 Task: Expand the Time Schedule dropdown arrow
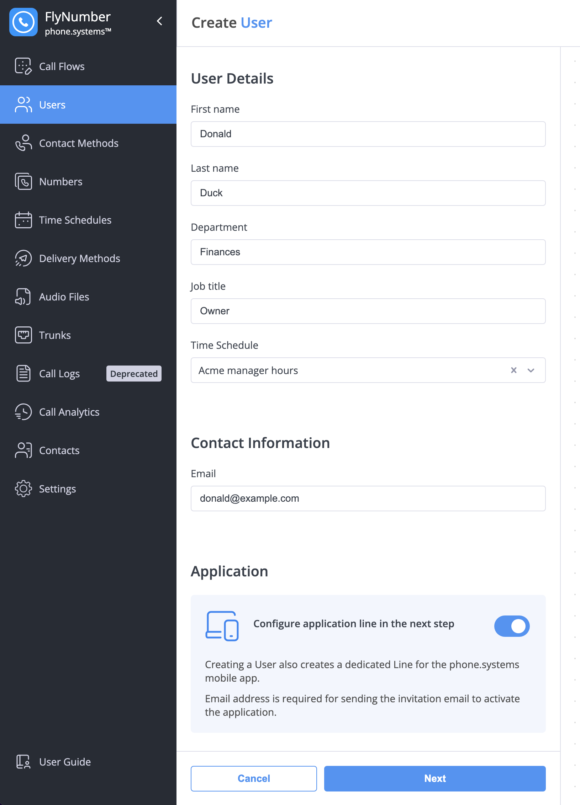click(x=531, y=370)
